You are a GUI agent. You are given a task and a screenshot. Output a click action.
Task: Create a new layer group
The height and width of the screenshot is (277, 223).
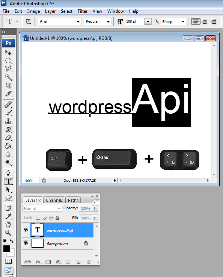coord(68,262)
